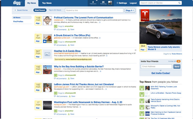Click the Digg it button
193x119 pixels.
[x=130, y=10]
